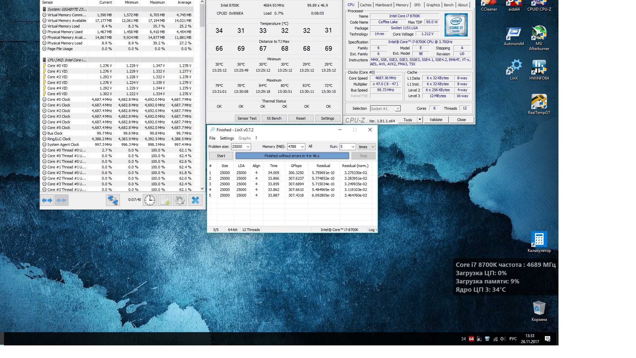Viewport: 636px width, 358px height.
Task: Click the Validate button in CPU-Z
Action: pyautogui.click(x=436, y=120)
